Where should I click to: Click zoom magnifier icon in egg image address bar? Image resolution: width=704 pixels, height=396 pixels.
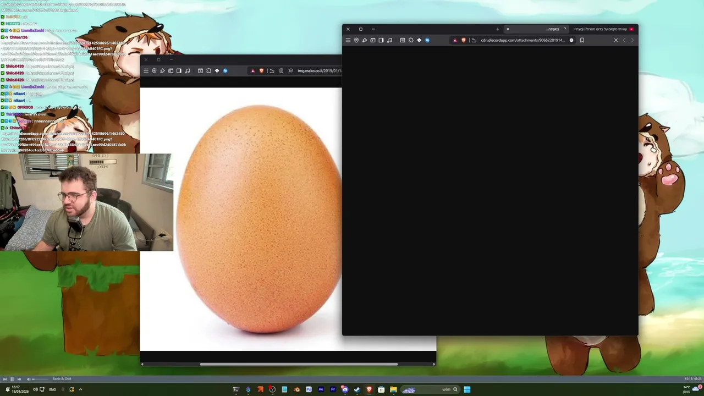click(291, 70)
